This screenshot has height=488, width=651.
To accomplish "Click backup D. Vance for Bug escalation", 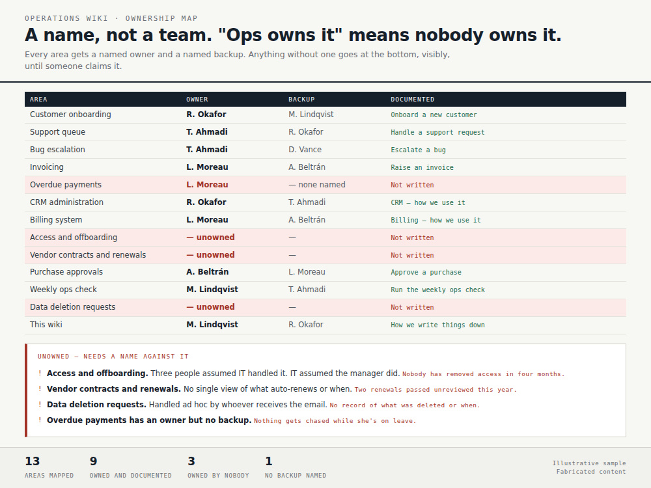I will (x=305, y=150).
